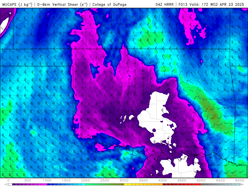
Task: Click the 0 value on the color scale
Action: pos(8,180)
